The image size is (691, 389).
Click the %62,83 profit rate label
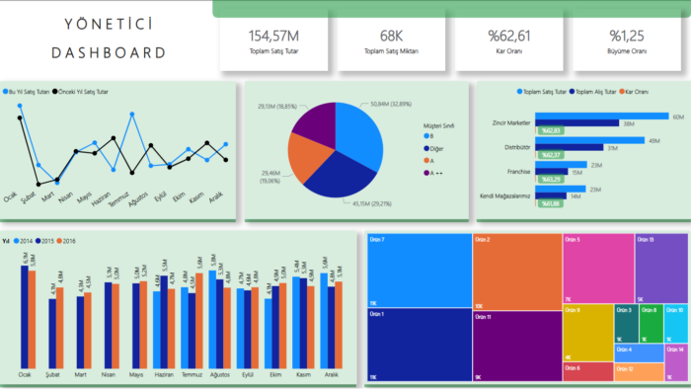(551, 131)
